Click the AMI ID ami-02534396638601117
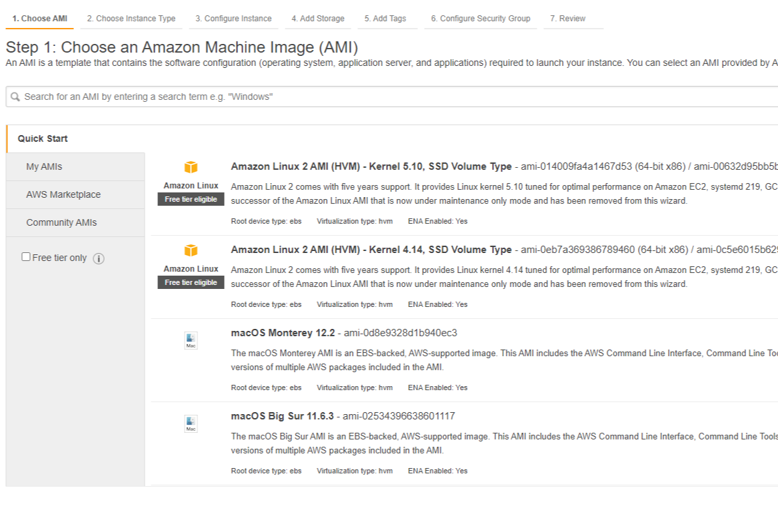Screen dimensions: 778x506 click(399, 416)
